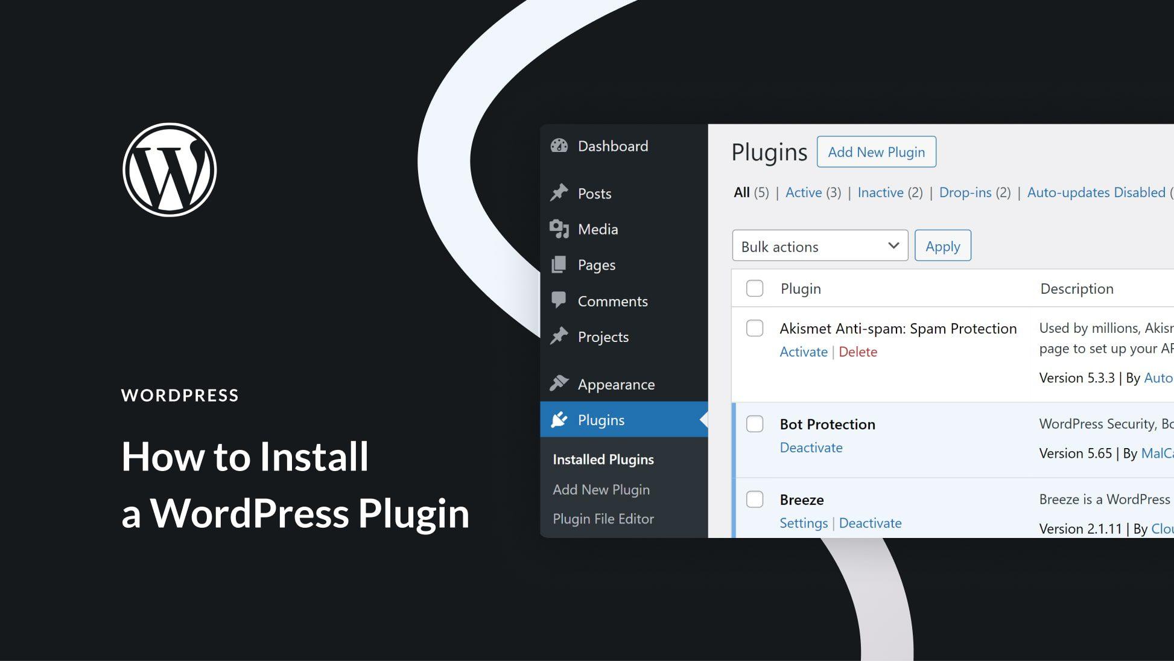Click Activate link for Akismet plugin
The height and width of the screenshot is (661, 1174).
tap(801, 350)
